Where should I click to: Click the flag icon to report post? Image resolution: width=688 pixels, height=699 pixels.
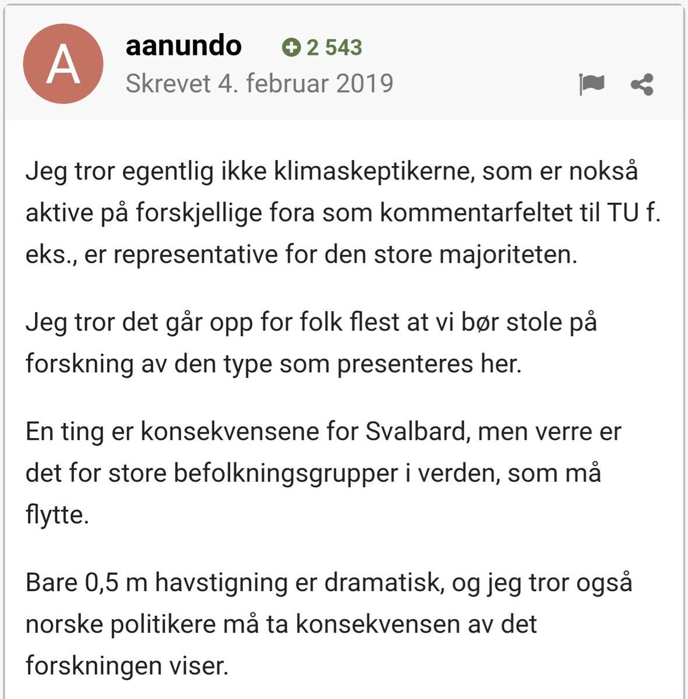pyautogui.click(x=591, y=84)
